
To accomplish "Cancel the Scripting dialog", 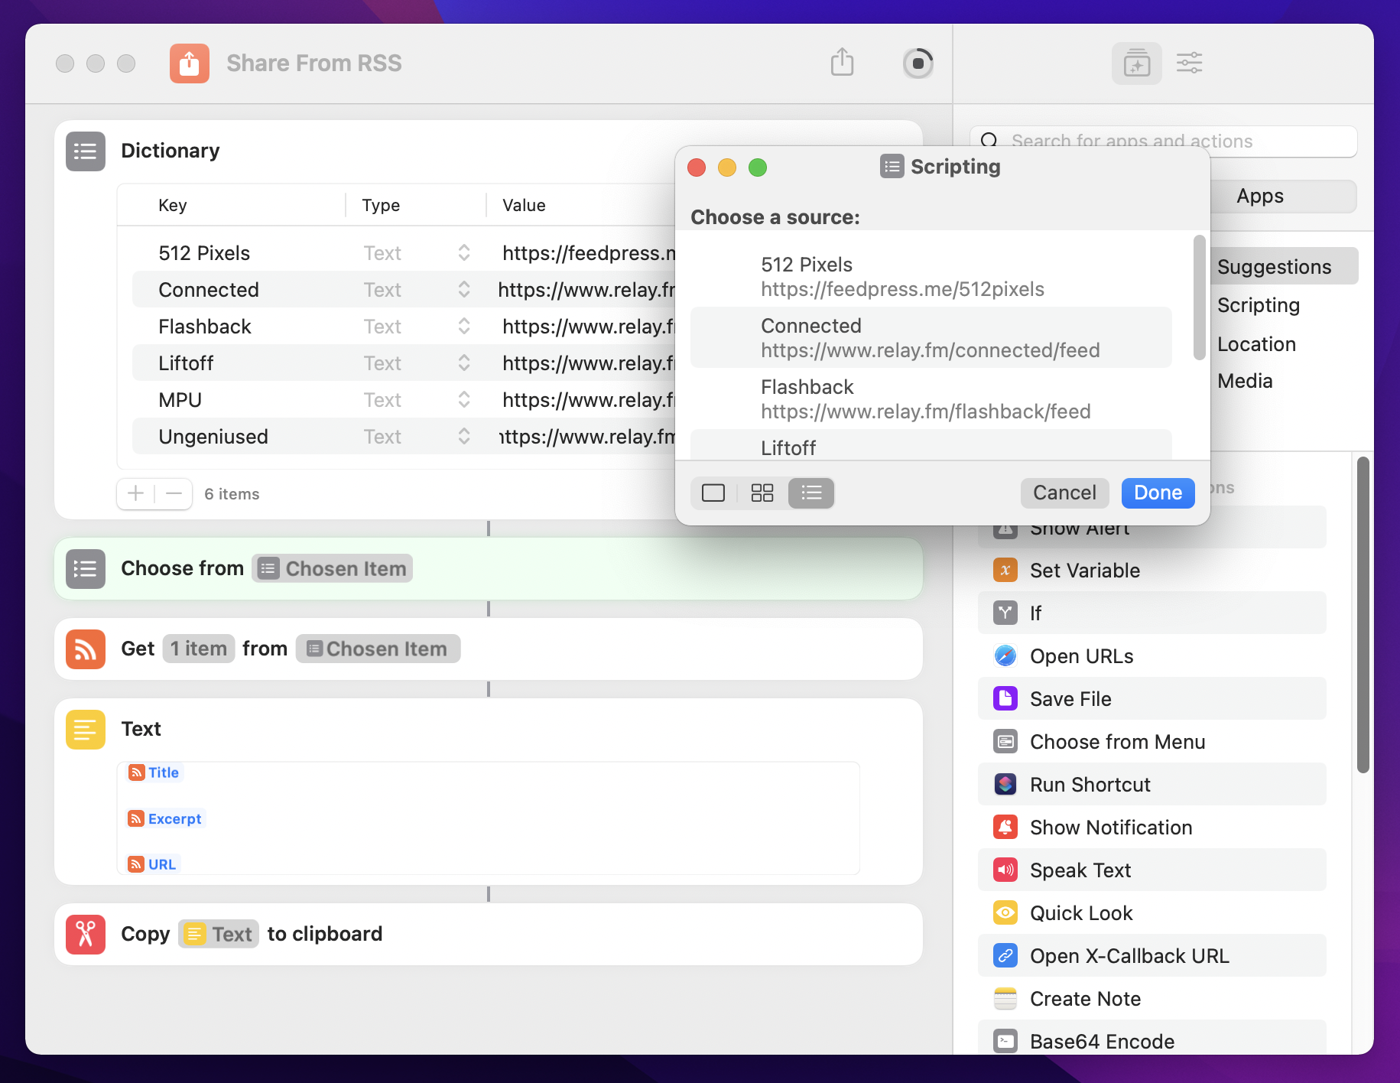I will click(x=1064, y=493).
